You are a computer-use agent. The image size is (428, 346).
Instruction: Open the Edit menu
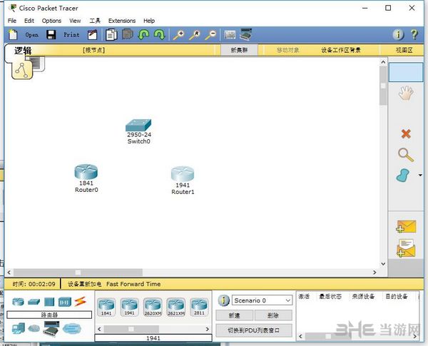point(29,21)
